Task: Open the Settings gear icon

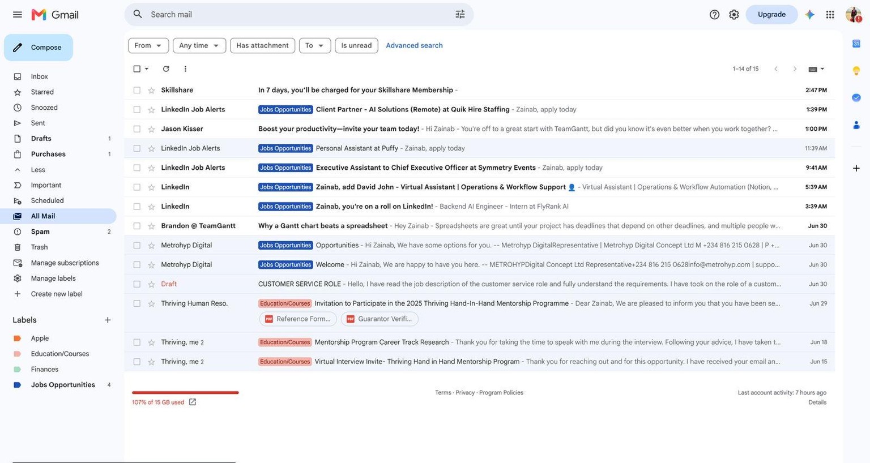Action: [x=734, y=14]
